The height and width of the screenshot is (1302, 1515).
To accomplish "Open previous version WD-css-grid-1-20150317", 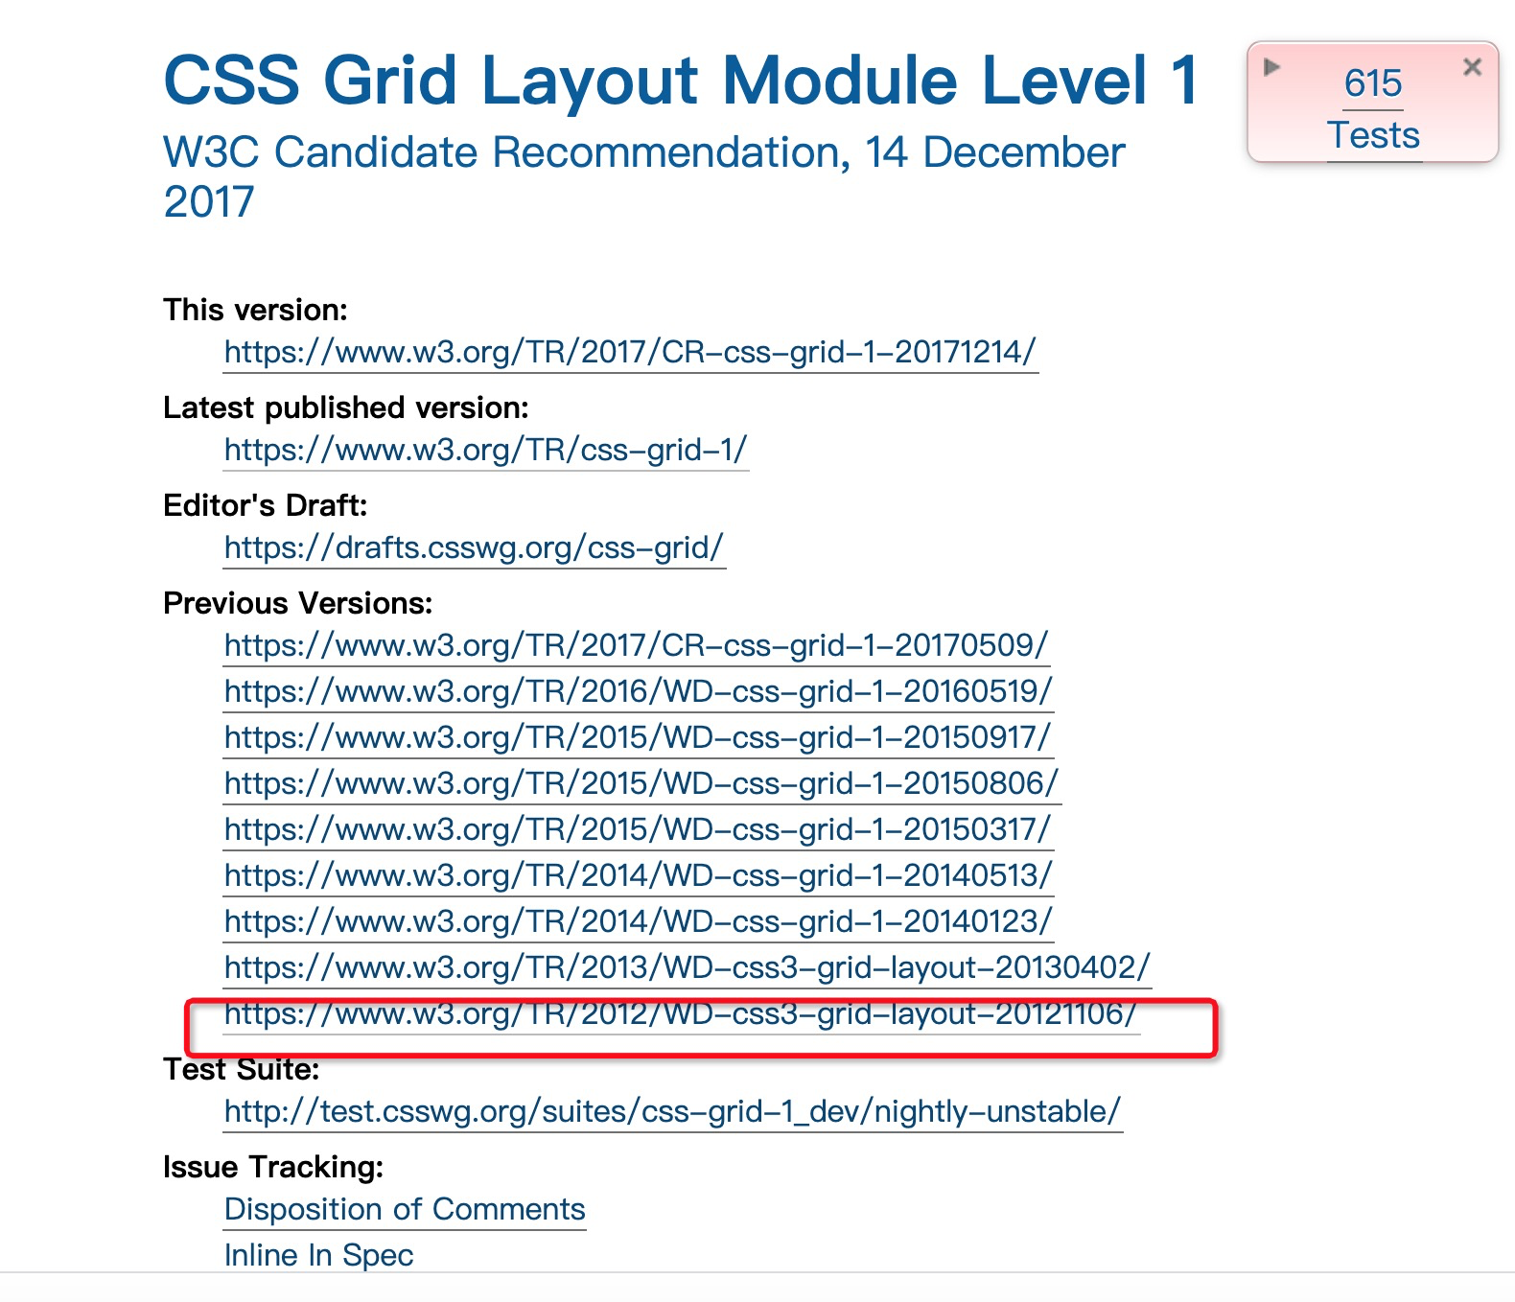I will click(x=638, y=829).
